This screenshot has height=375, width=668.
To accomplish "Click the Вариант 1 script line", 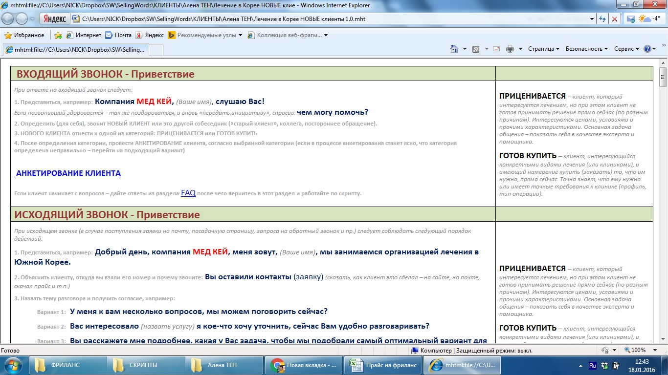I will coord(182,312).
